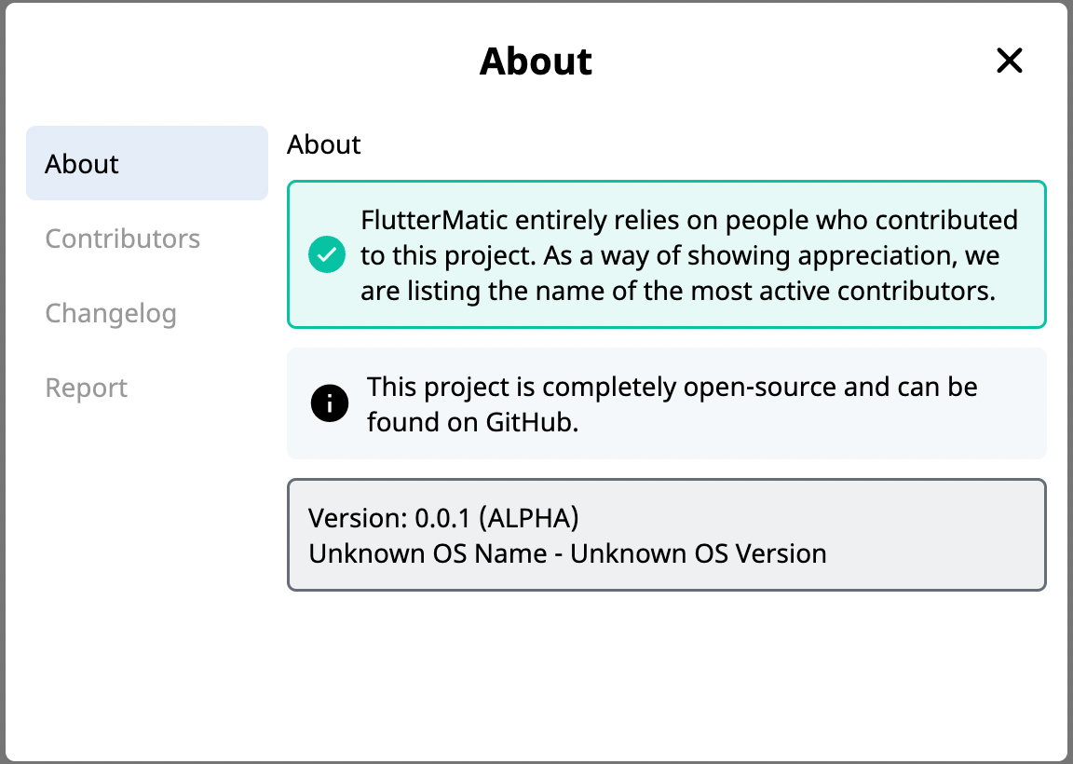Image resolution: width=1073 pixels, height=764 pixels.
Task: Click the grayed-out Report label
Action: click(x=86, y=388)
